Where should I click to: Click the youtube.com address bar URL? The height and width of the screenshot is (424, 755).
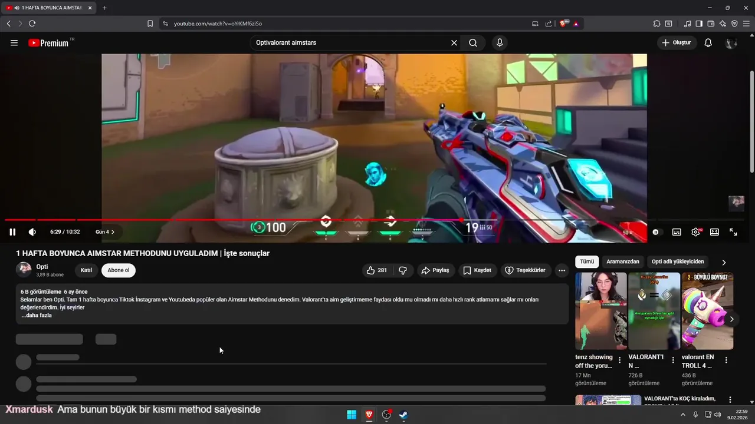(218, 24)
